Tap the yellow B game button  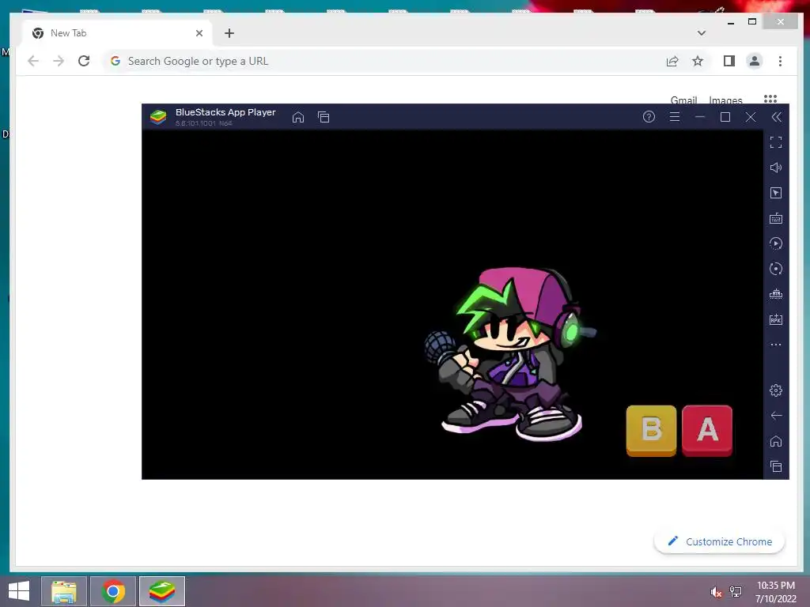tap(652, 431)
